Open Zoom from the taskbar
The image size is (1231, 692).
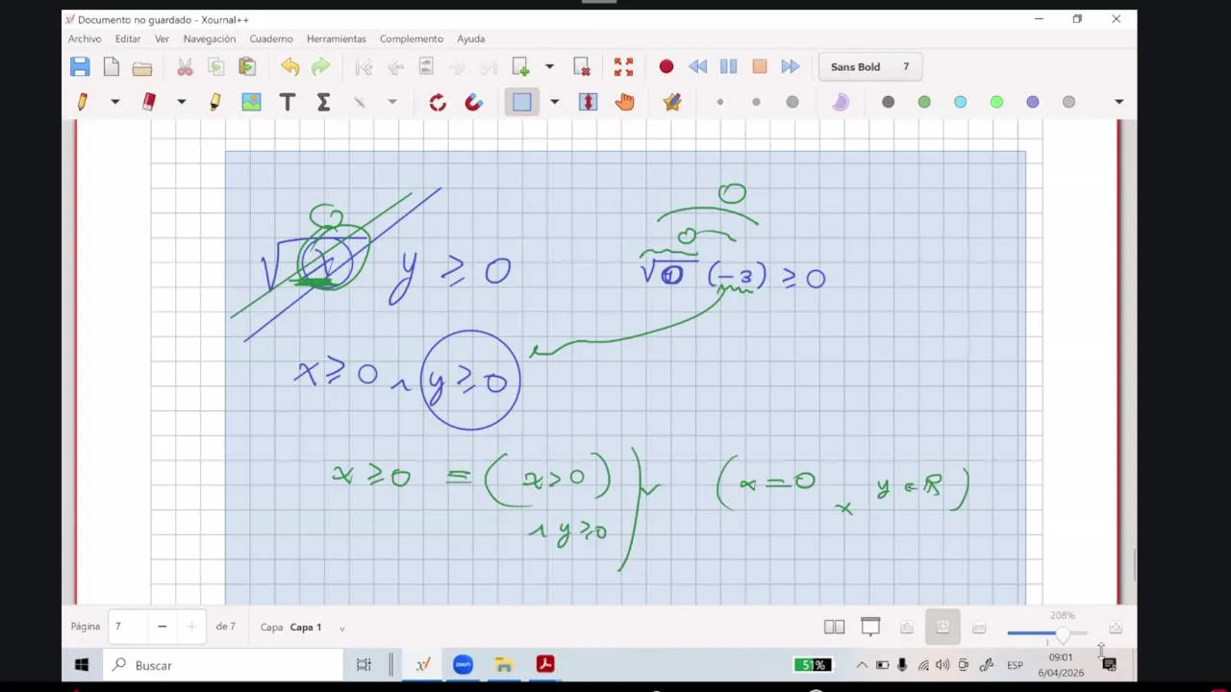[x=464, y=665]
